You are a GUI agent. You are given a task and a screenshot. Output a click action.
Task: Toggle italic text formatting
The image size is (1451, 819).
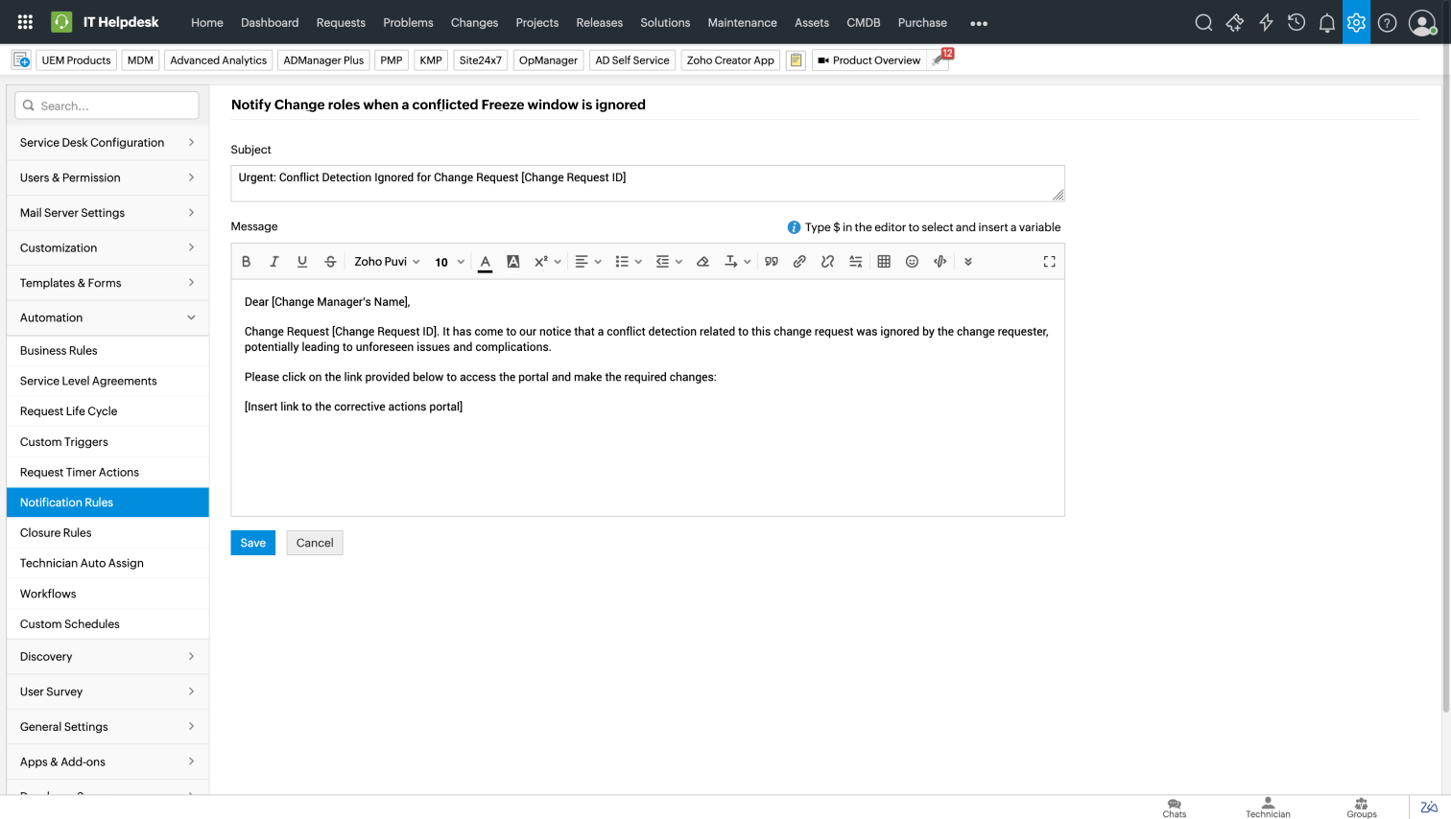[x=274, y=262]
